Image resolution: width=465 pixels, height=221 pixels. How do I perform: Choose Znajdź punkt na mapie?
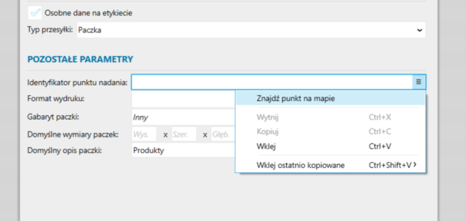click(x=295, y=98)
